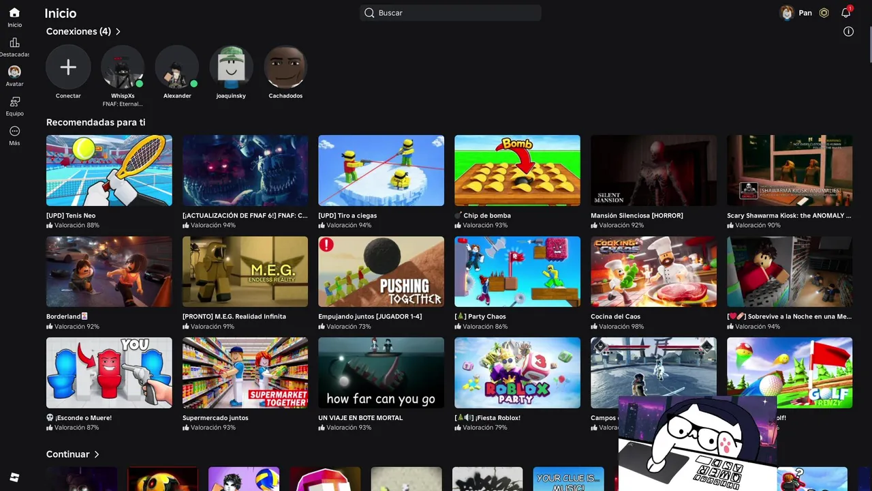
Task: Open Inicio home icon in sidebar
Action: coord(14,13)
